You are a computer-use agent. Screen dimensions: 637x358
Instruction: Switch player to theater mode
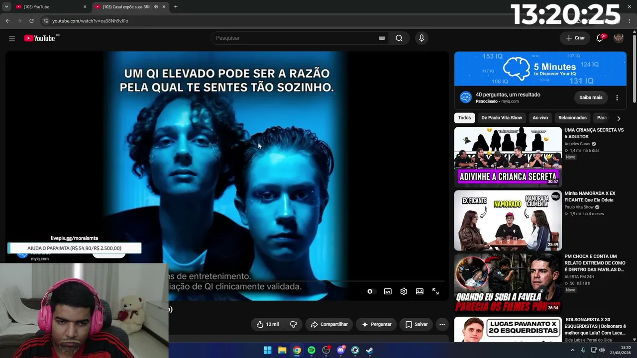click(420, 291)
